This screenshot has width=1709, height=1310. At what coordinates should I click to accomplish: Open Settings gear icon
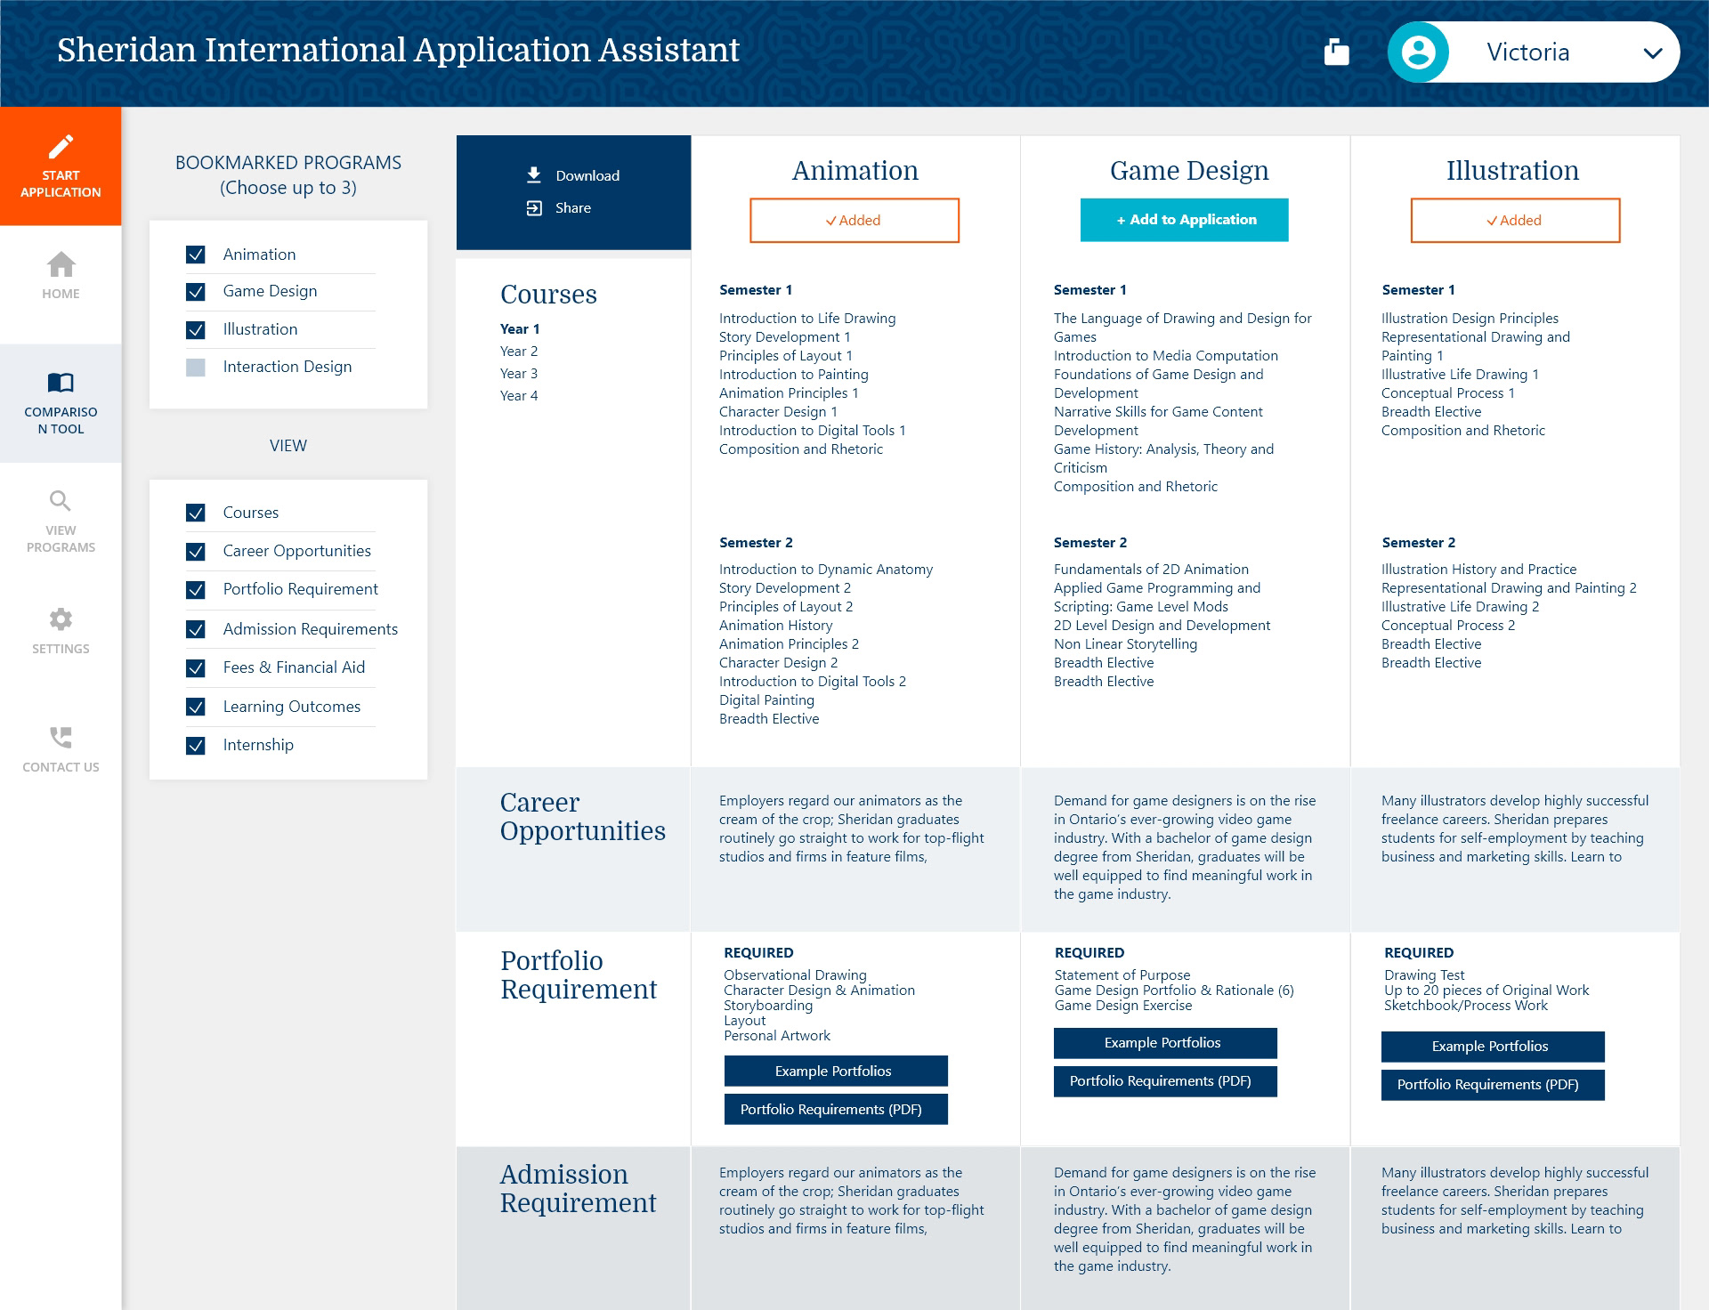61,619
